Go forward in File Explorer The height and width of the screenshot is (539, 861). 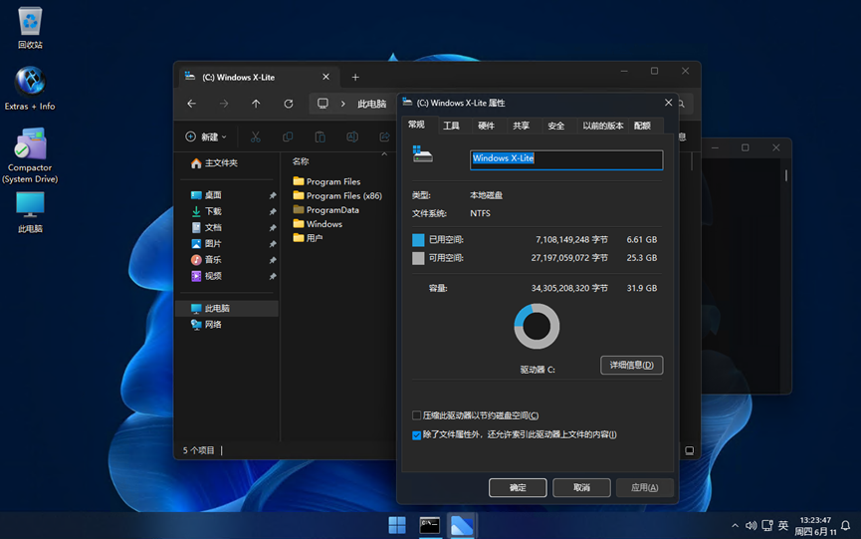click(224, 104)
